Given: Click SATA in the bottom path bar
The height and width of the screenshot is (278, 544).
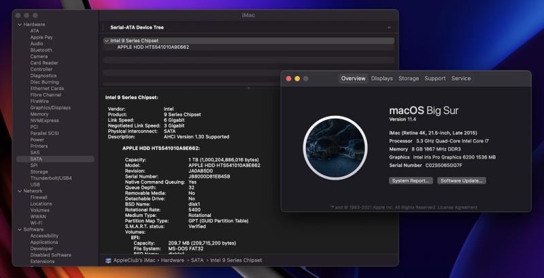Looking at the screenshot, I should pos(197,260).
